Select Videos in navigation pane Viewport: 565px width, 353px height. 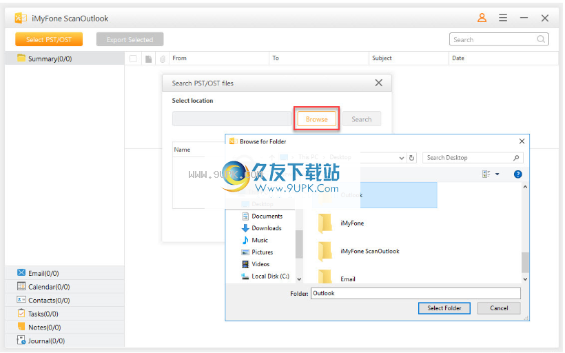click(x=256, y=264)
